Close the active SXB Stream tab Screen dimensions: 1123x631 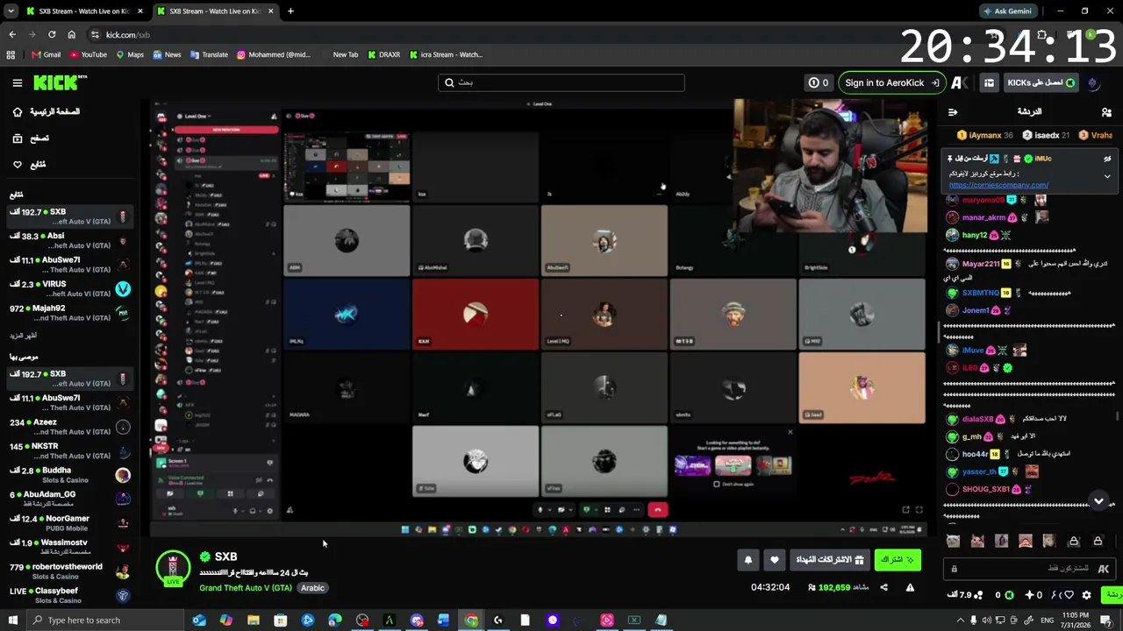click(270, 11)
